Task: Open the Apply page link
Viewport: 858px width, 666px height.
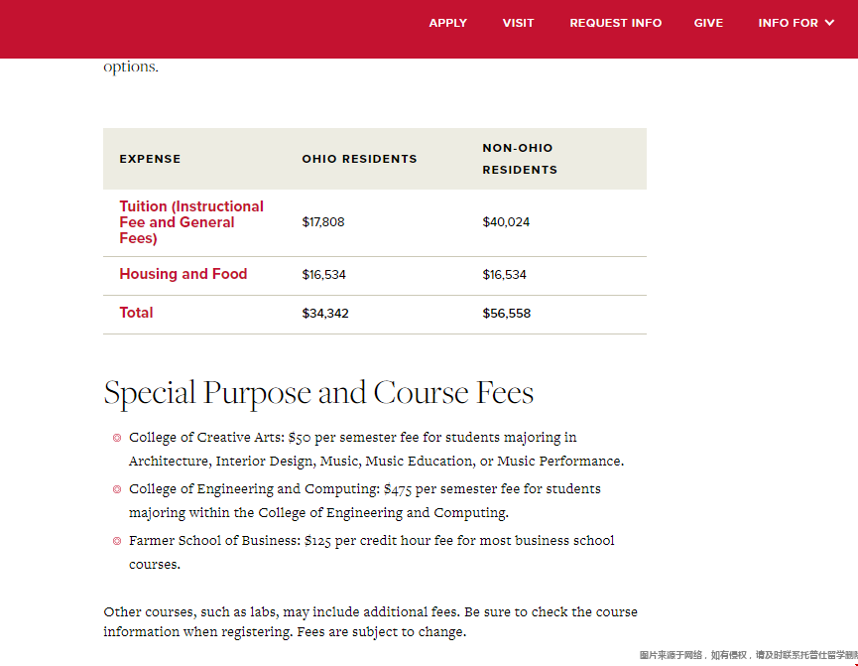Action: coord(447,23)
